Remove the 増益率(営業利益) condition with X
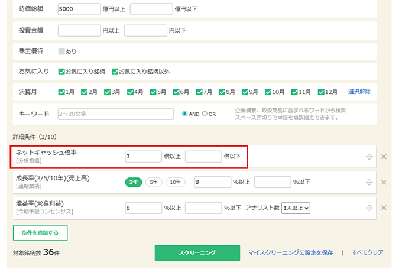The image size is (402, 269). pos(384,208)
